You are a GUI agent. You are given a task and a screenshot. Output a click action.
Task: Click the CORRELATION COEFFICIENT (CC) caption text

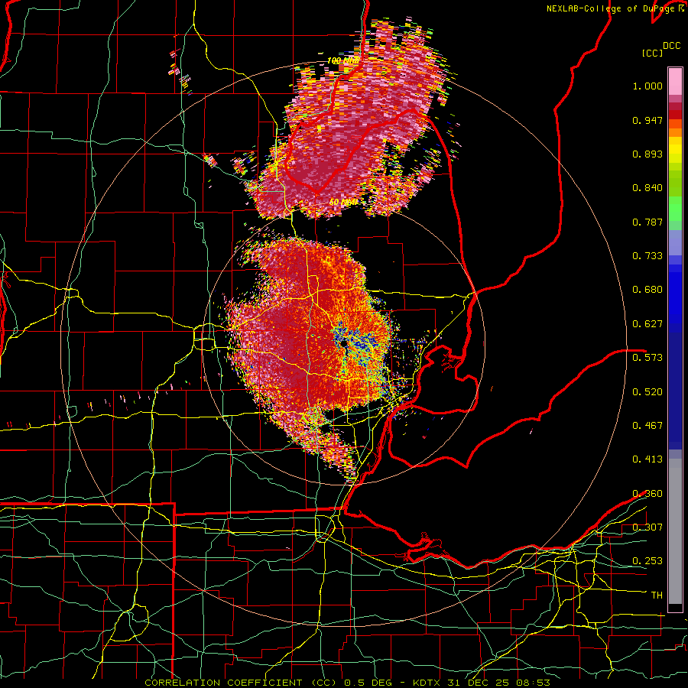point(241,683)
